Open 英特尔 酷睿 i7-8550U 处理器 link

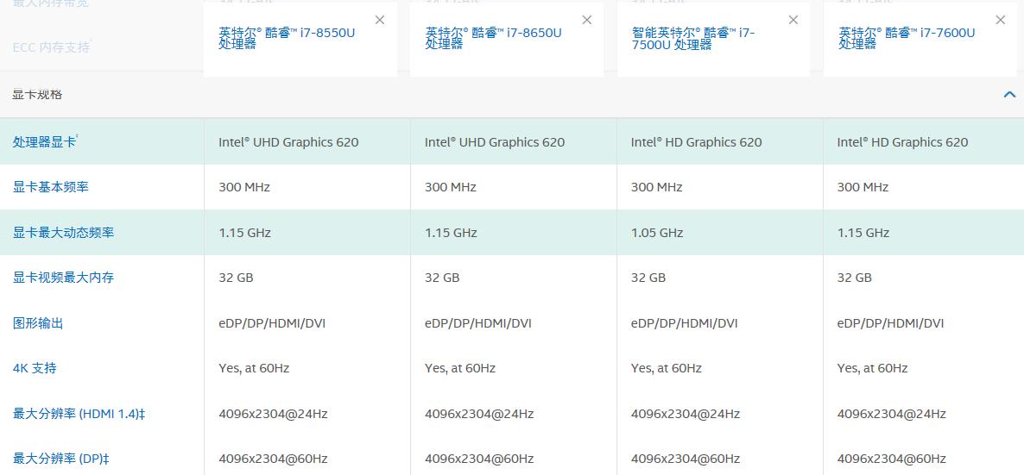(287, 39)
